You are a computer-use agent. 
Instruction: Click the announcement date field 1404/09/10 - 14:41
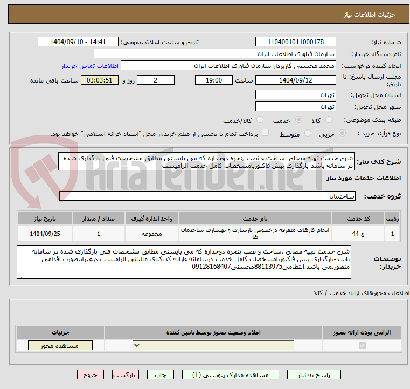[x=78, y=42]
